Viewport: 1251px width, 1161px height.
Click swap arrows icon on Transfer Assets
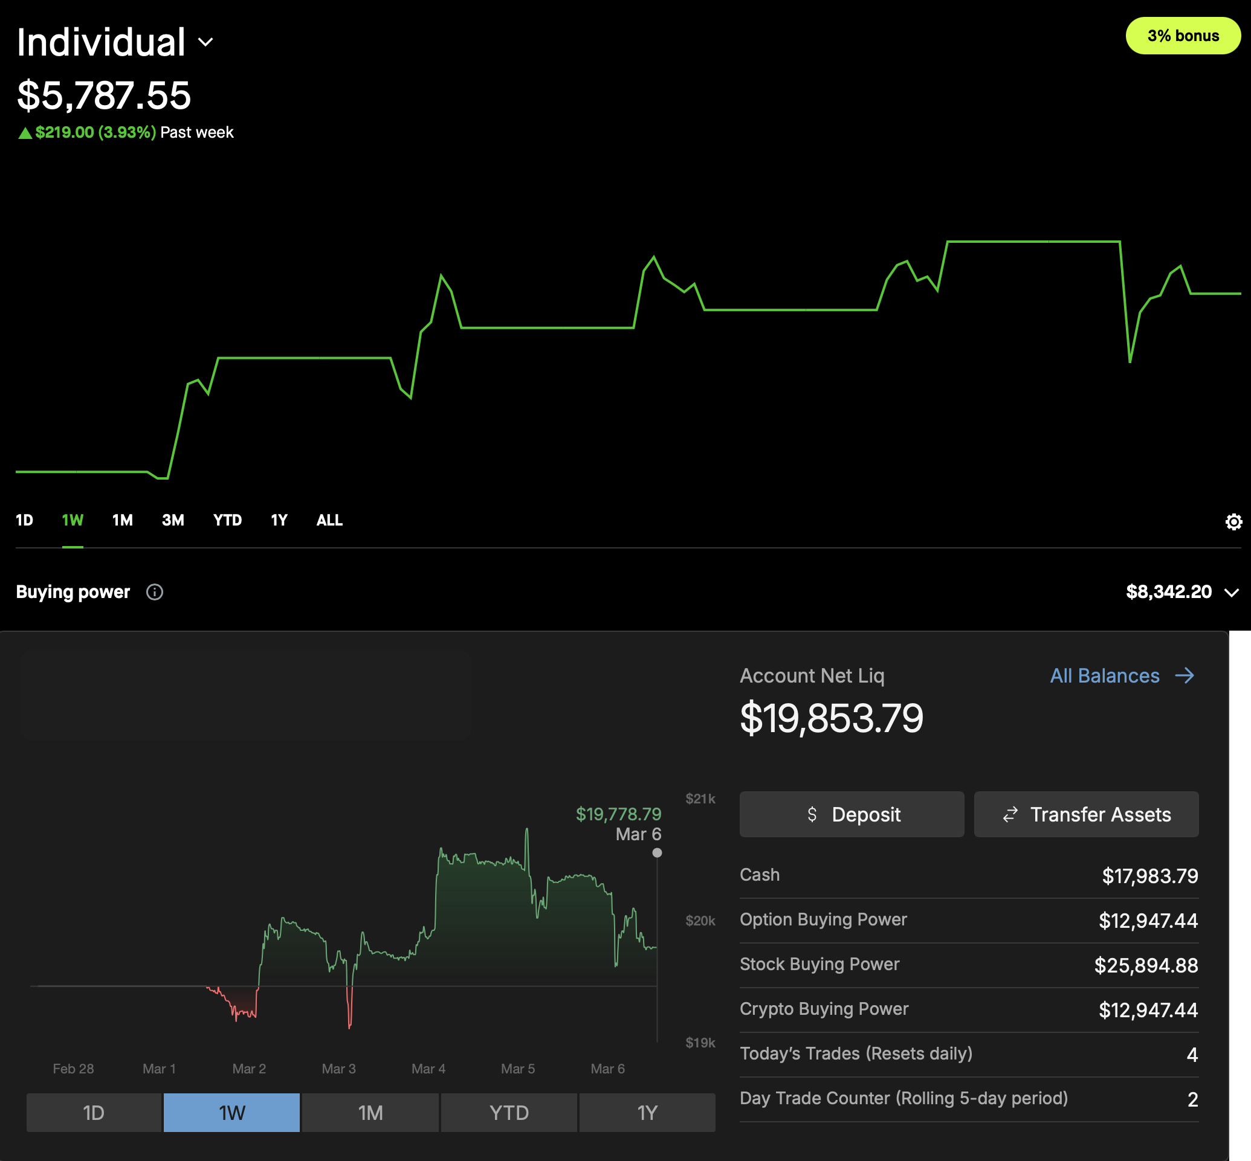1010,814
